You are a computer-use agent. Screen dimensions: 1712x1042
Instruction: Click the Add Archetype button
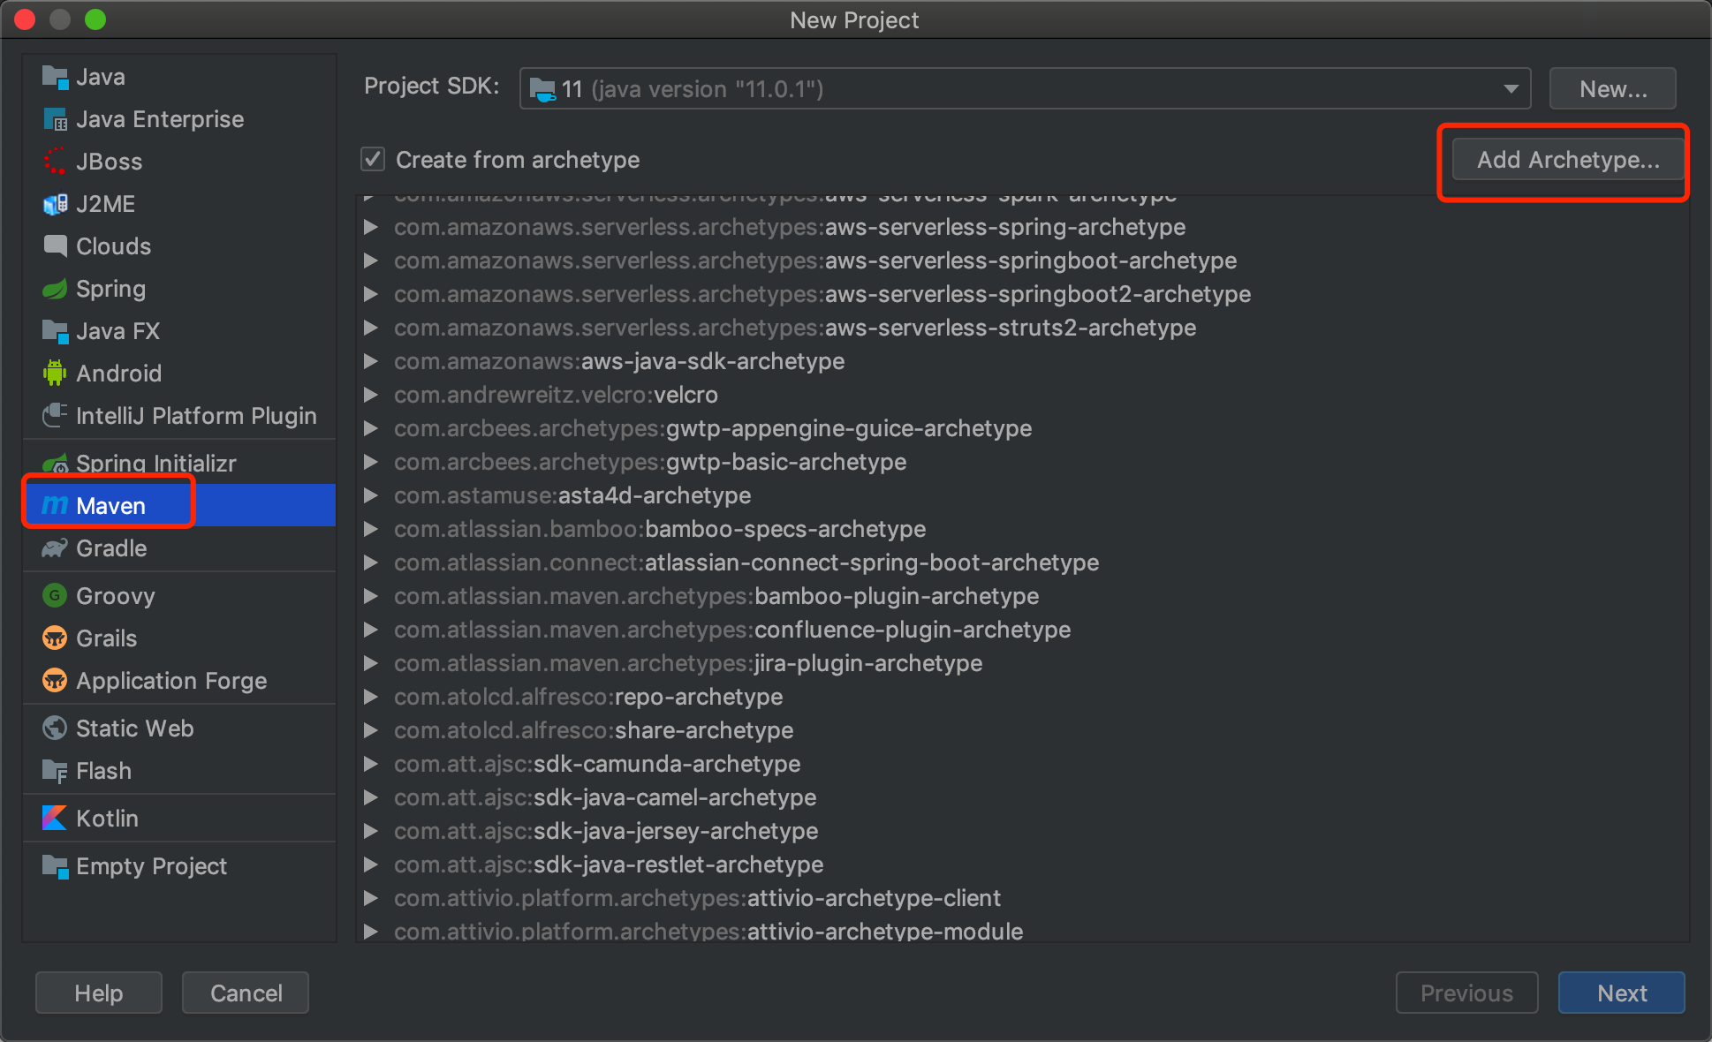1567,160
